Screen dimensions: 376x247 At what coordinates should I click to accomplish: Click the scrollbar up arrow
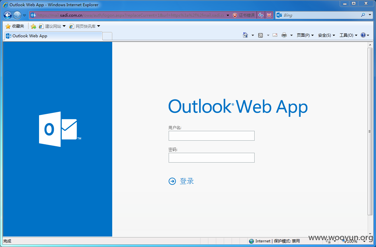pyautogui.click(x=370, y=45)
